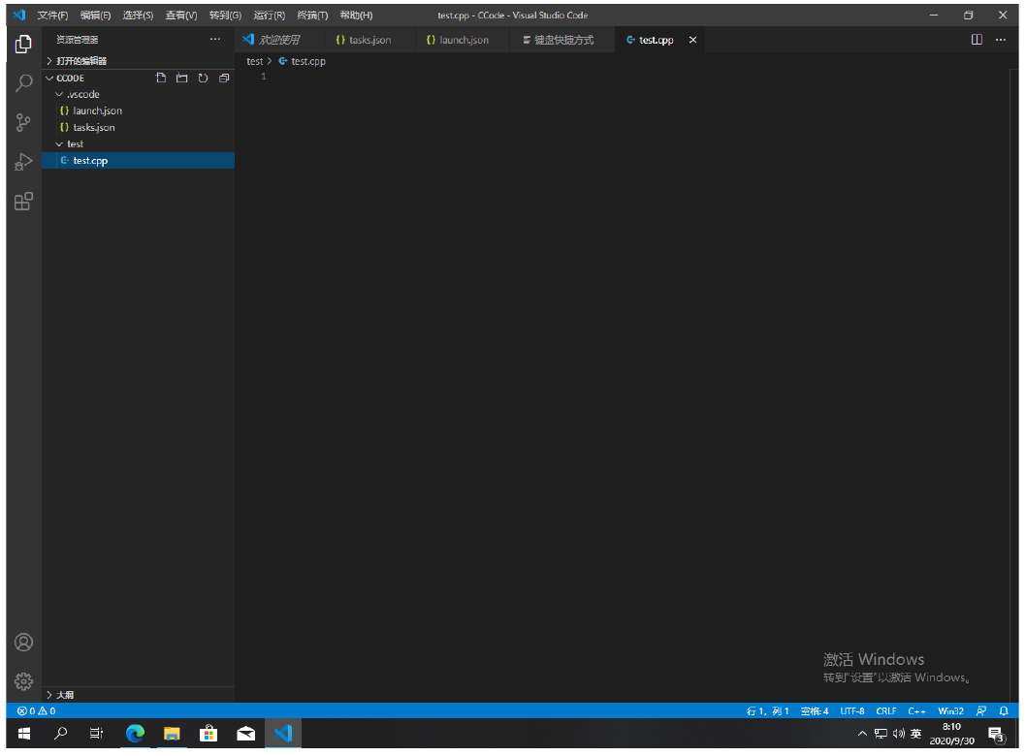This screenshot has height=756, width=1026.
Task: Open the Run and Debug view
Action: pos(24,162)
